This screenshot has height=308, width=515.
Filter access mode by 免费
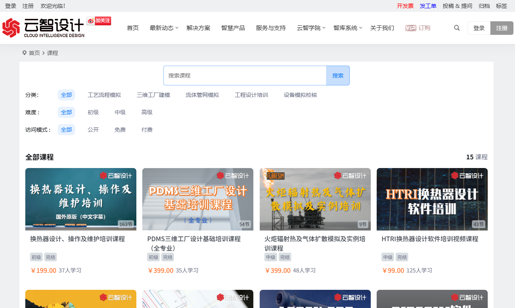(120, 130)
